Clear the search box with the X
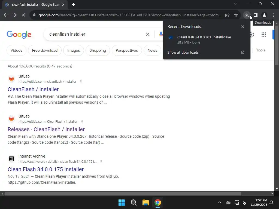 [x=147, y=34]
